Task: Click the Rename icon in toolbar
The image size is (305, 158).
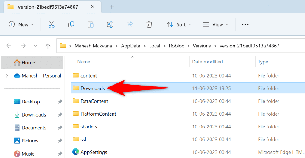Action: point(110,24)
